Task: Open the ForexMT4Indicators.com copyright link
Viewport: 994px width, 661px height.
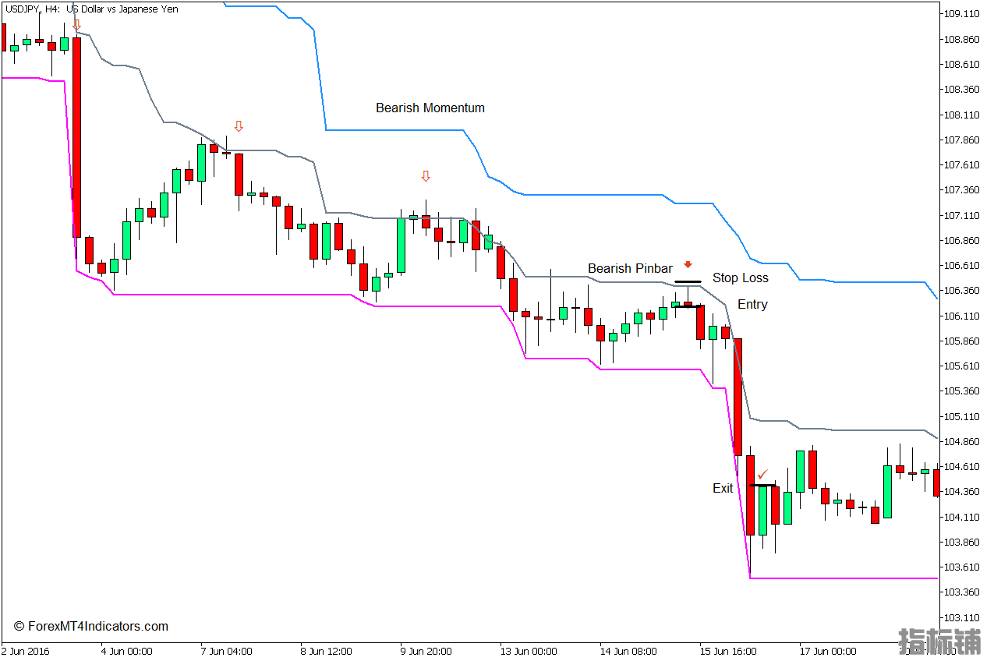Action: pos(91,626)
